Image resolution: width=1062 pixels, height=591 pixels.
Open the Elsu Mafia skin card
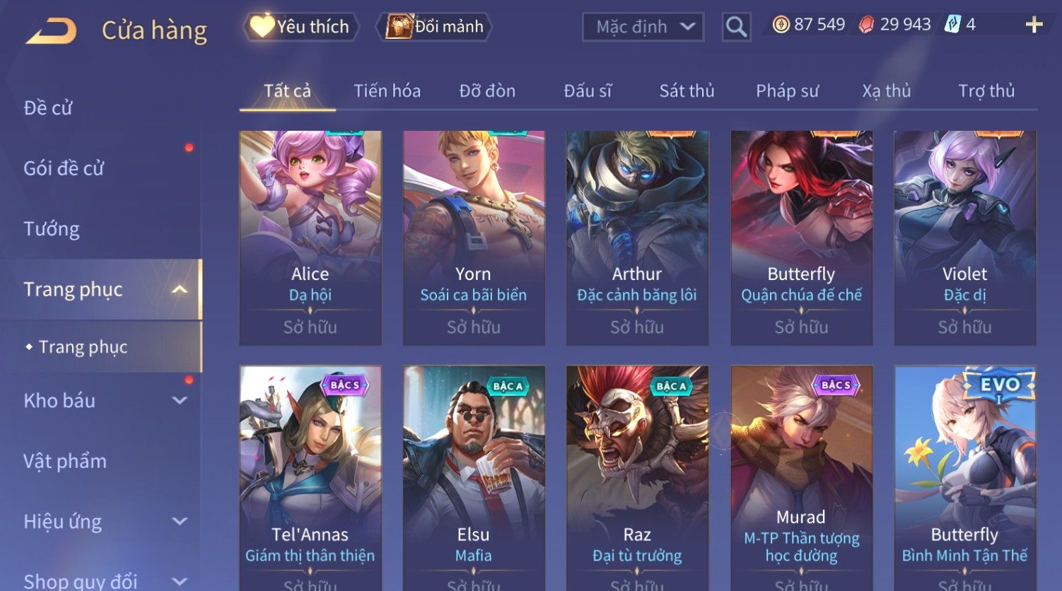[x=474, y=478]
